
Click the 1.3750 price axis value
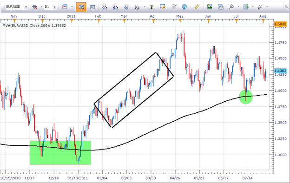[280, 107]
